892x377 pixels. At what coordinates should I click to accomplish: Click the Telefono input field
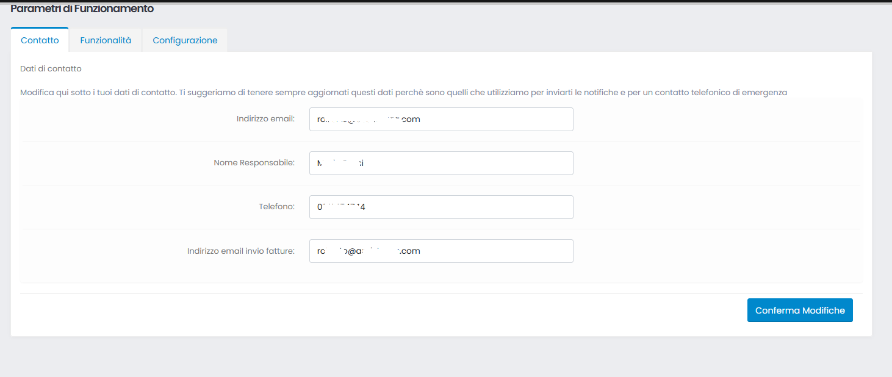pyautogui.click(x=441, y=207)
